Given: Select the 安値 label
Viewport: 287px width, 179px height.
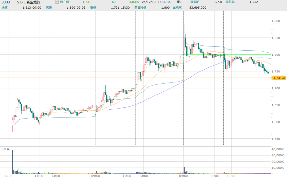Looking at the screenshot, I should coord(93,7).
